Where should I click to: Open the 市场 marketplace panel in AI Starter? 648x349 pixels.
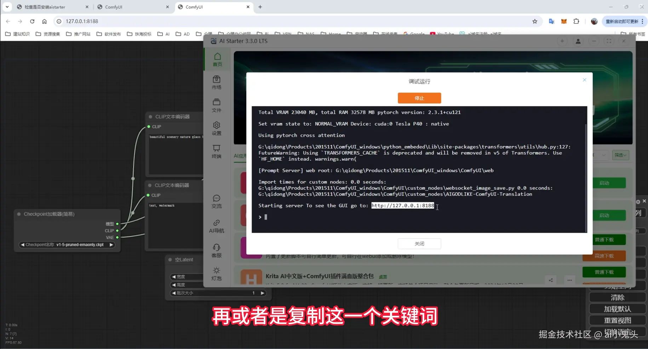(x=217, y=82)
